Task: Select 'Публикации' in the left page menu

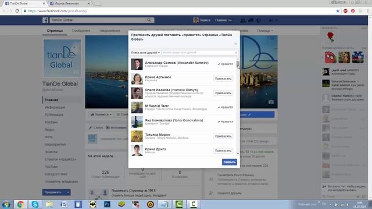Action: (x=54, y=115)
